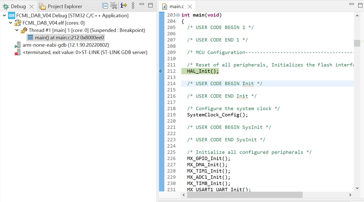This screenshot has width=364, height=202.
Task: Click the MX_DMA_Init(); line
Action: [207, 165]
